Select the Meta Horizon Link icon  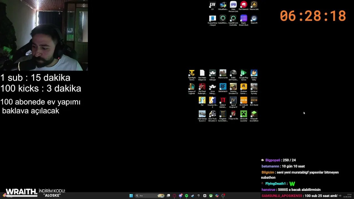[x=233, y=7]
